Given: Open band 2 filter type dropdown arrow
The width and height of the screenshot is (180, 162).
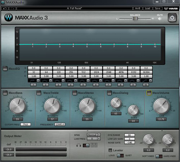Looking at the screenshot, I should pos(51,80).
